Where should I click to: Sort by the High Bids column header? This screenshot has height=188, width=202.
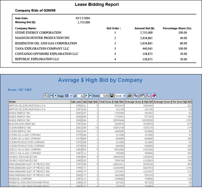tap(93, 102)
